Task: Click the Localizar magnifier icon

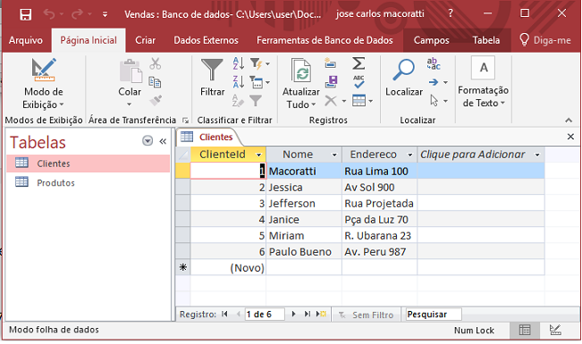Action: (x=403, y=70)
